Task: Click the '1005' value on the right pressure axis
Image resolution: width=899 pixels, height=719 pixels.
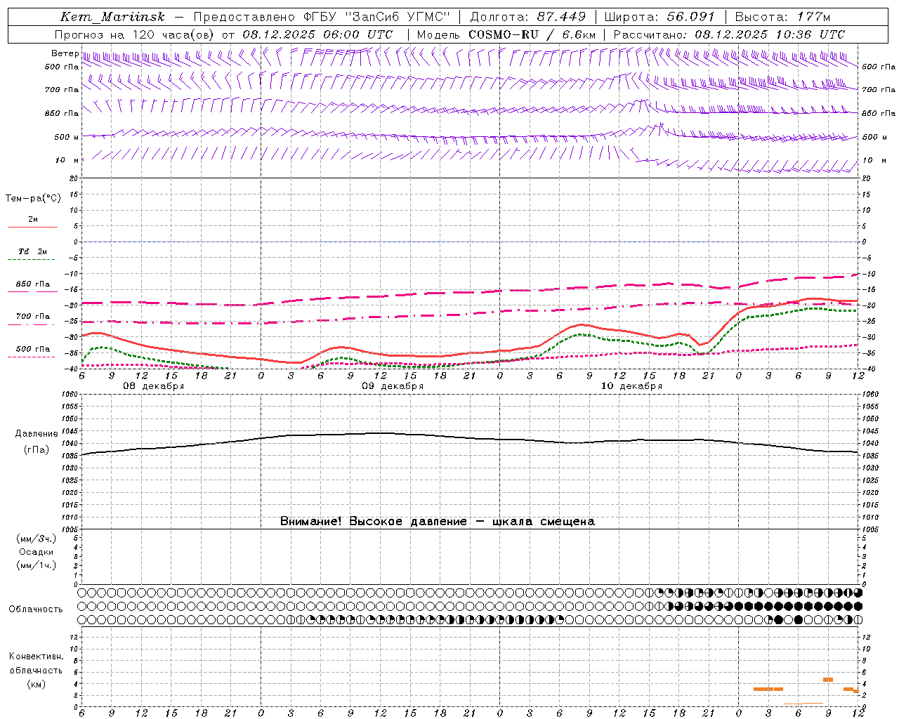Action: tap(870, 529)
